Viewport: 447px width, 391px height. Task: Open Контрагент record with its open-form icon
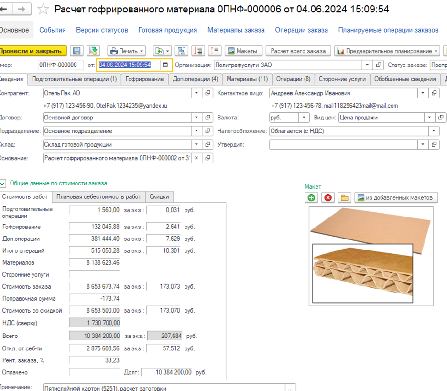click(208, 93)
